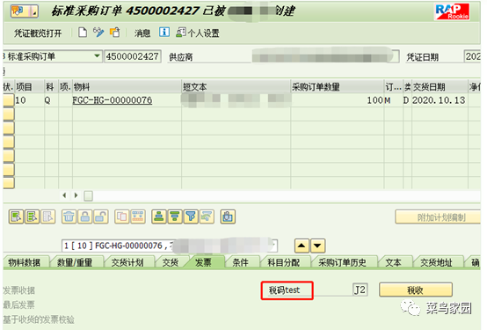Click the 项目 column header
This screenshot has width=487, height=330.
[x=30, y=87]
